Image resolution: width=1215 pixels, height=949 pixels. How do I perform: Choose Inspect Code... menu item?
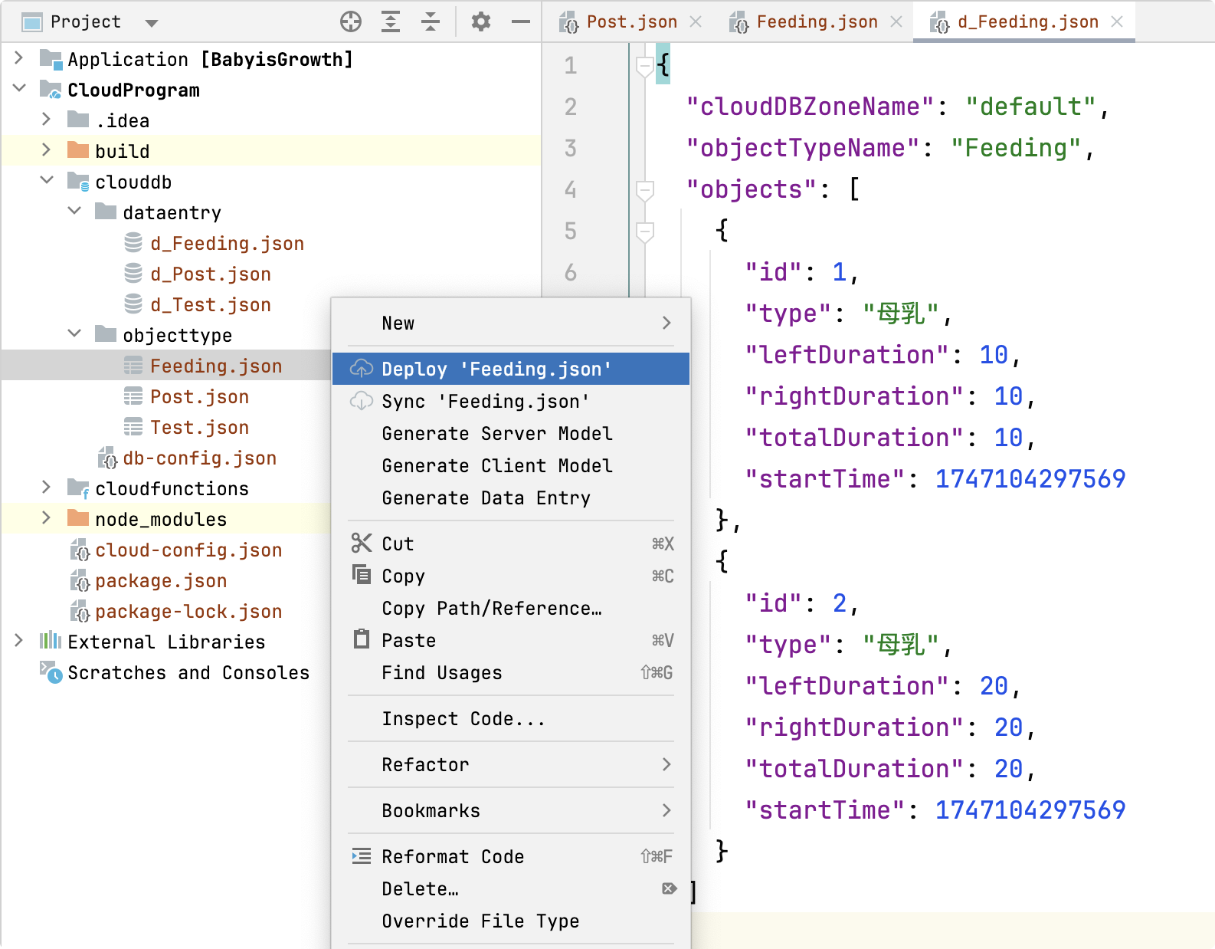511,718
